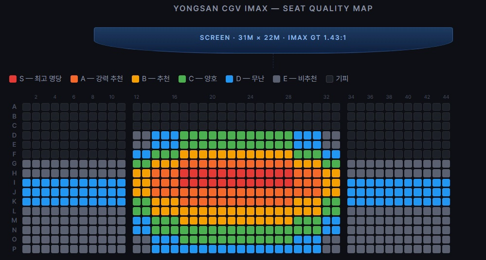Select green seat D20
The image size is (486, 260).
pos(213,135)
